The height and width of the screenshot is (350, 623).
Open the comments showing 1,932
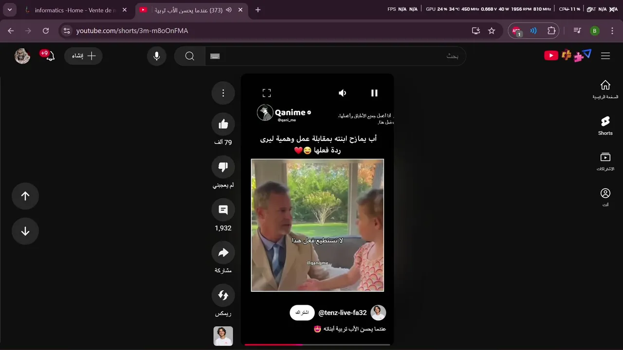tap(223, 210)
